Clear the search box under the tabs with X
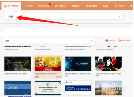The width and height of the screenshot is (134, 97). [x=120, y=16]
